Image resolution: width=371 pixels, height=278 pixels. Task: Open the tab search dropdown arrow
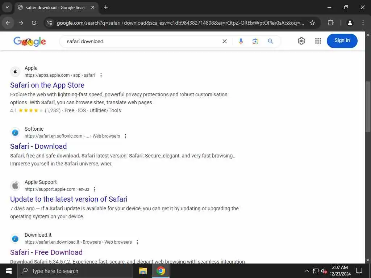7,7
